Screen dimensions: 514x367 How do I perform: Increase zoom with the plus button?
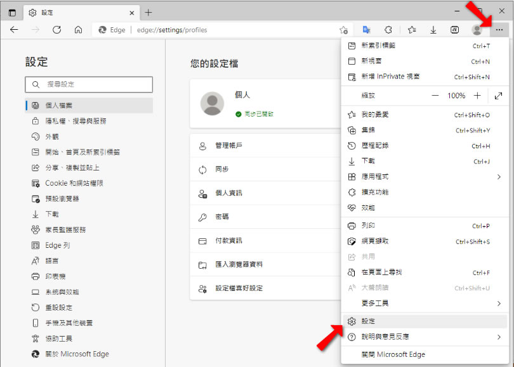pos(477,96)
